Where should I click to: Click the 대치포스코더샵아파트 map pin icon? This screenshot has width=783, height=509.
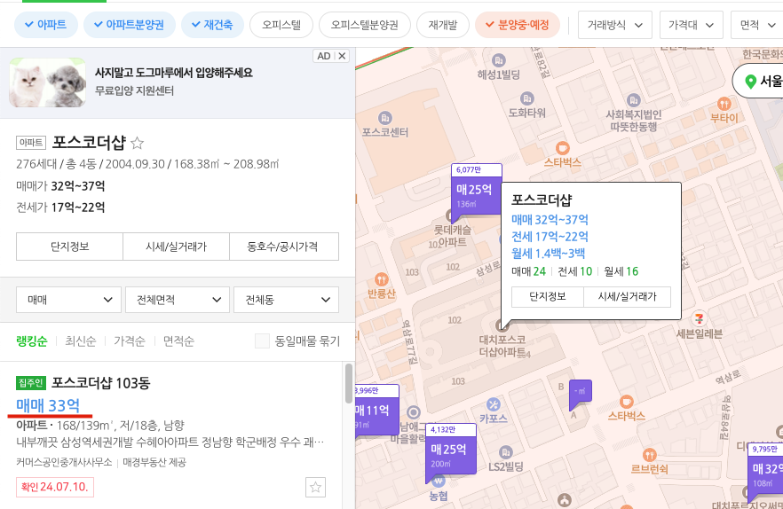click(x=502, y=325)
